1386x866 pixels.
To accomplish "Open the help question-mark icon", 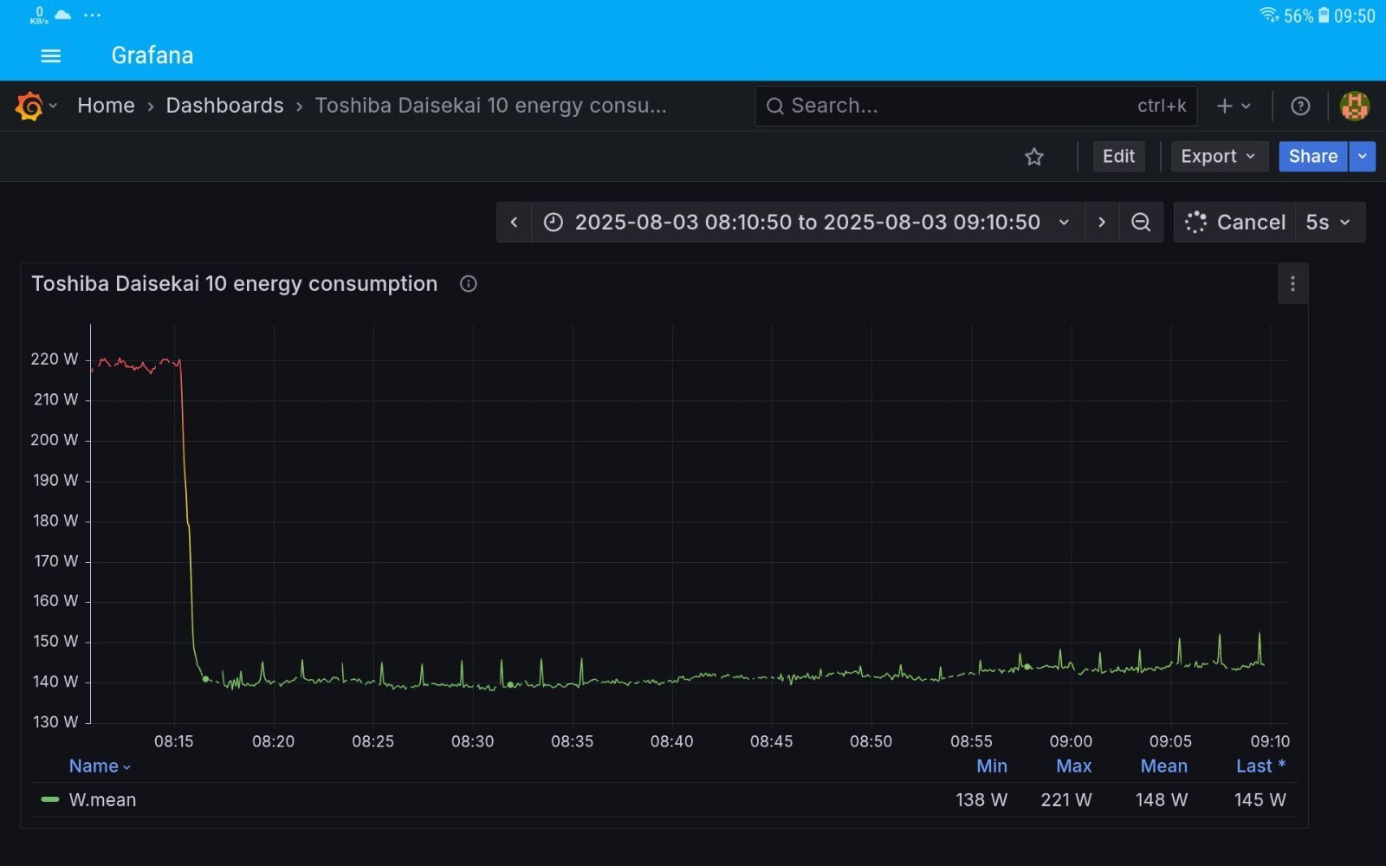I will click(x=1300, y=106).
